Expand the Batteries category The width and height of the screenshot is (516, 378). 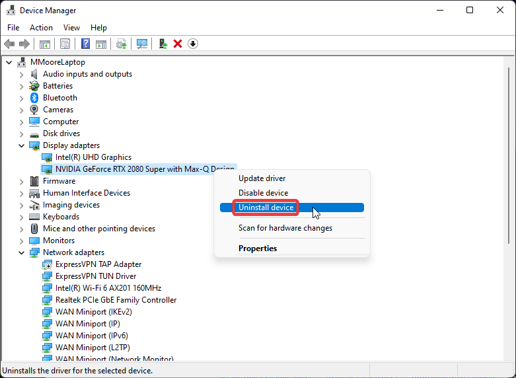pos(21,87)
